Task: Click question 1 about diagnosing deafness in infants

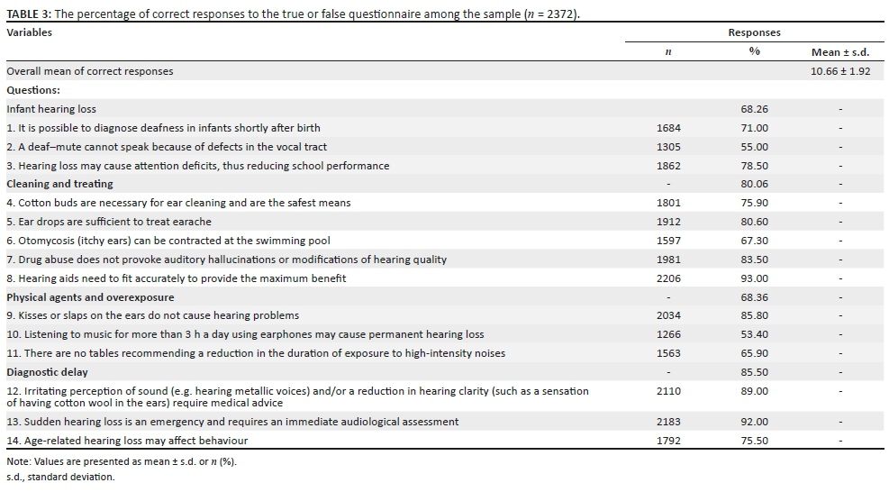Action: (163, 128)
